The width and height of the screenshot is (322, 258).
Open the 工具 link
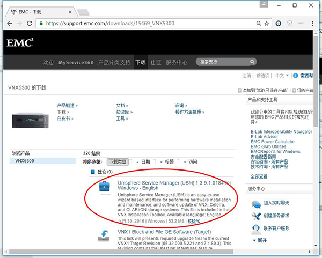[122, 119]
